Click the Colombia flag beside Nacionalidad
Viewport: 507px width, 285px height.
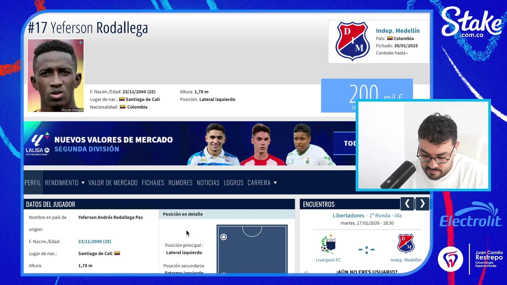click(x=123, y=107)
